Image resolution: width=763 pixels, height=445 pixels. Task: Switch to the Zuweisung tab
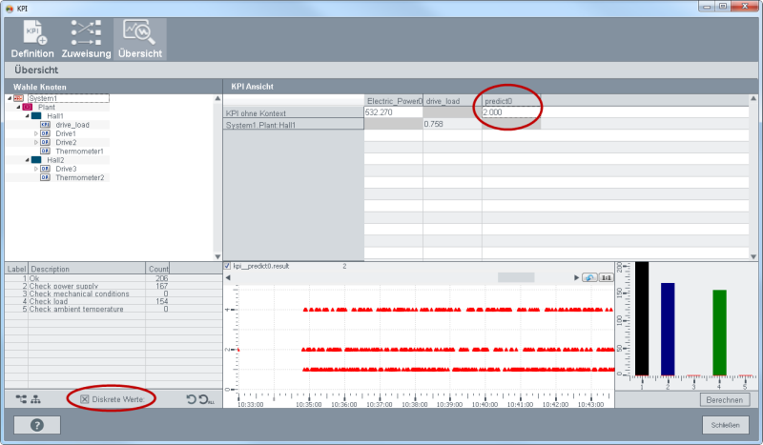pos(86,40)
